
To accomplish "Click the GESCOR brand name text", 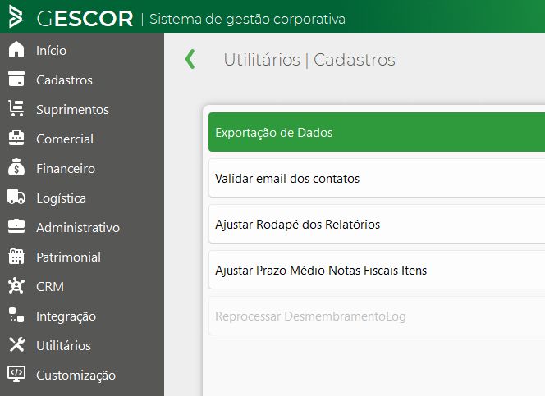I will click(85, 18).
